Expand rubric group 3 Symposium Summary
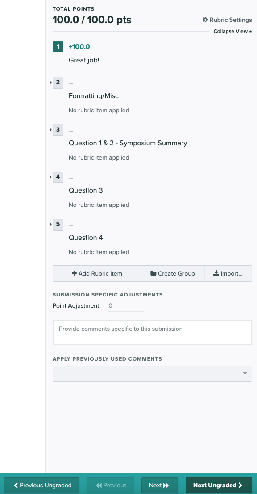Screen dimensions: 257x494 tap(51, 130)
